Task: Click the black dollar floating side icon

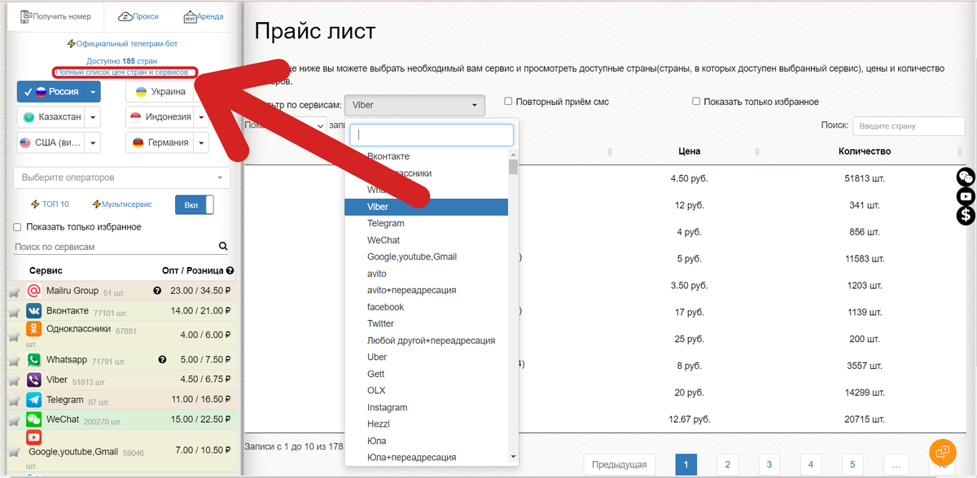Action: 966,216
